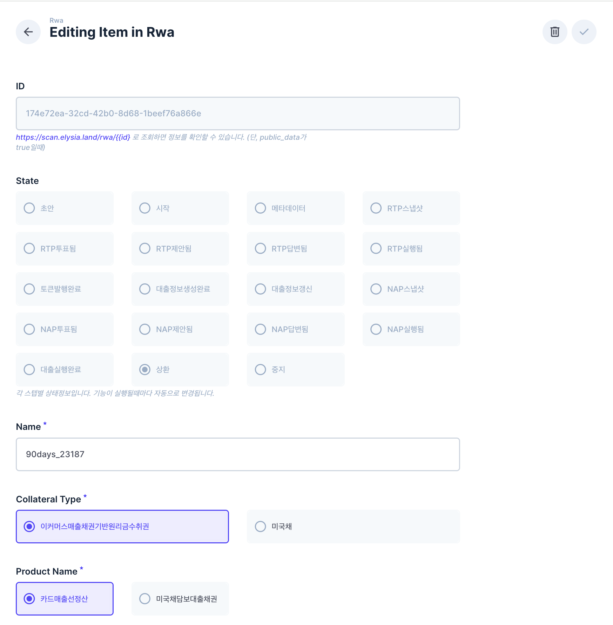The height and width of the screenshot is (625, 613).
Task: Pick the 대출실행완료 state option
Action: [x=29, y=370]
